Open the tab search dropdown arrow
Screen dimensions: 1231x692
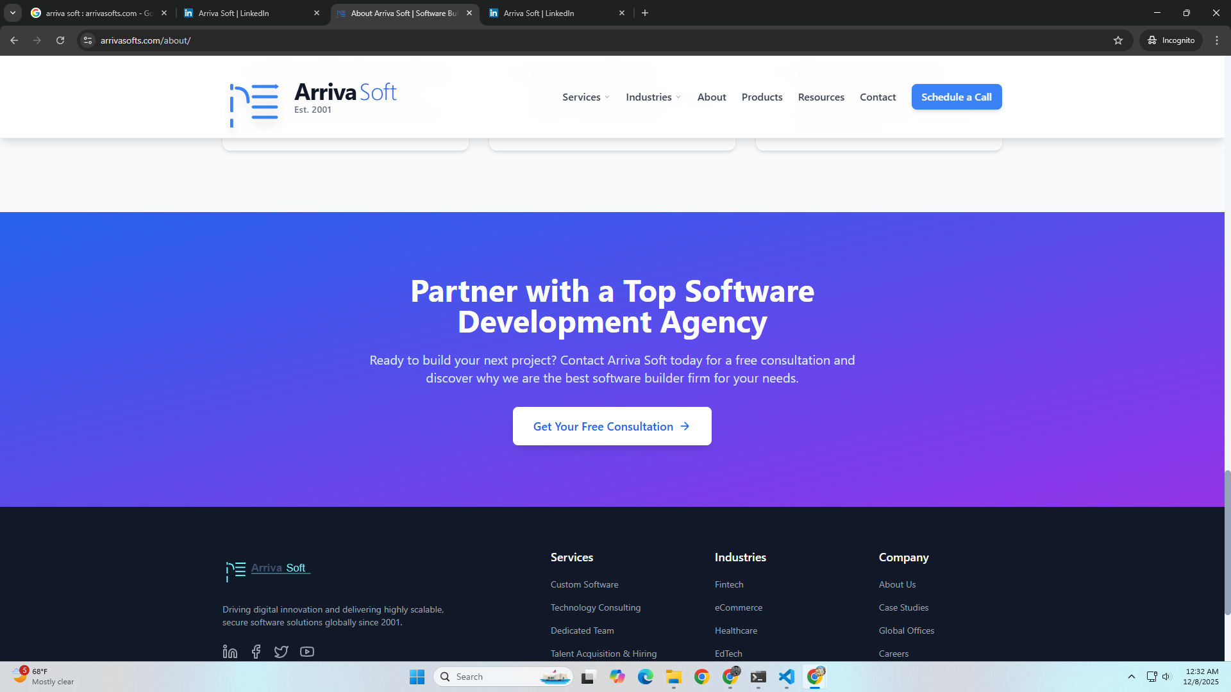[x=13, y=13]
